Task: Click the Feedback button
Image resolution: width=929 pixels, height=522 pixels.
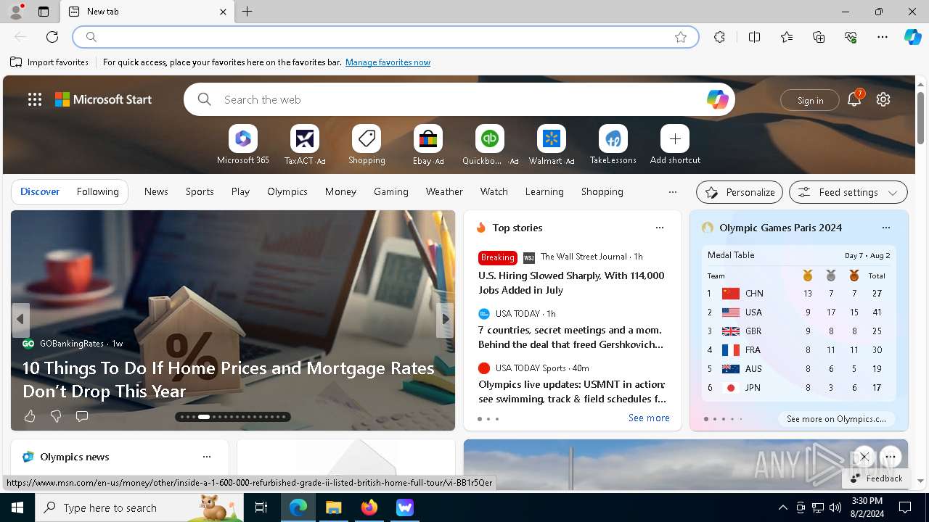Action: tap(876, 478)
